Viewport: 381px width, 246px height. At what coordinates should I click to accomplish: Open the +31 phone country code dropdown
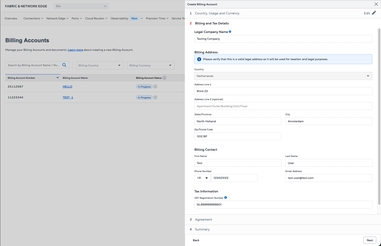[202, 178]
